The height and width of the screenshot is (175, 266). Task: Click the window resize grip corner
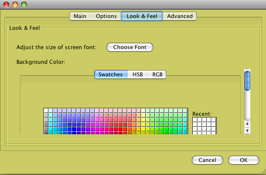click(x=263, y=172)
